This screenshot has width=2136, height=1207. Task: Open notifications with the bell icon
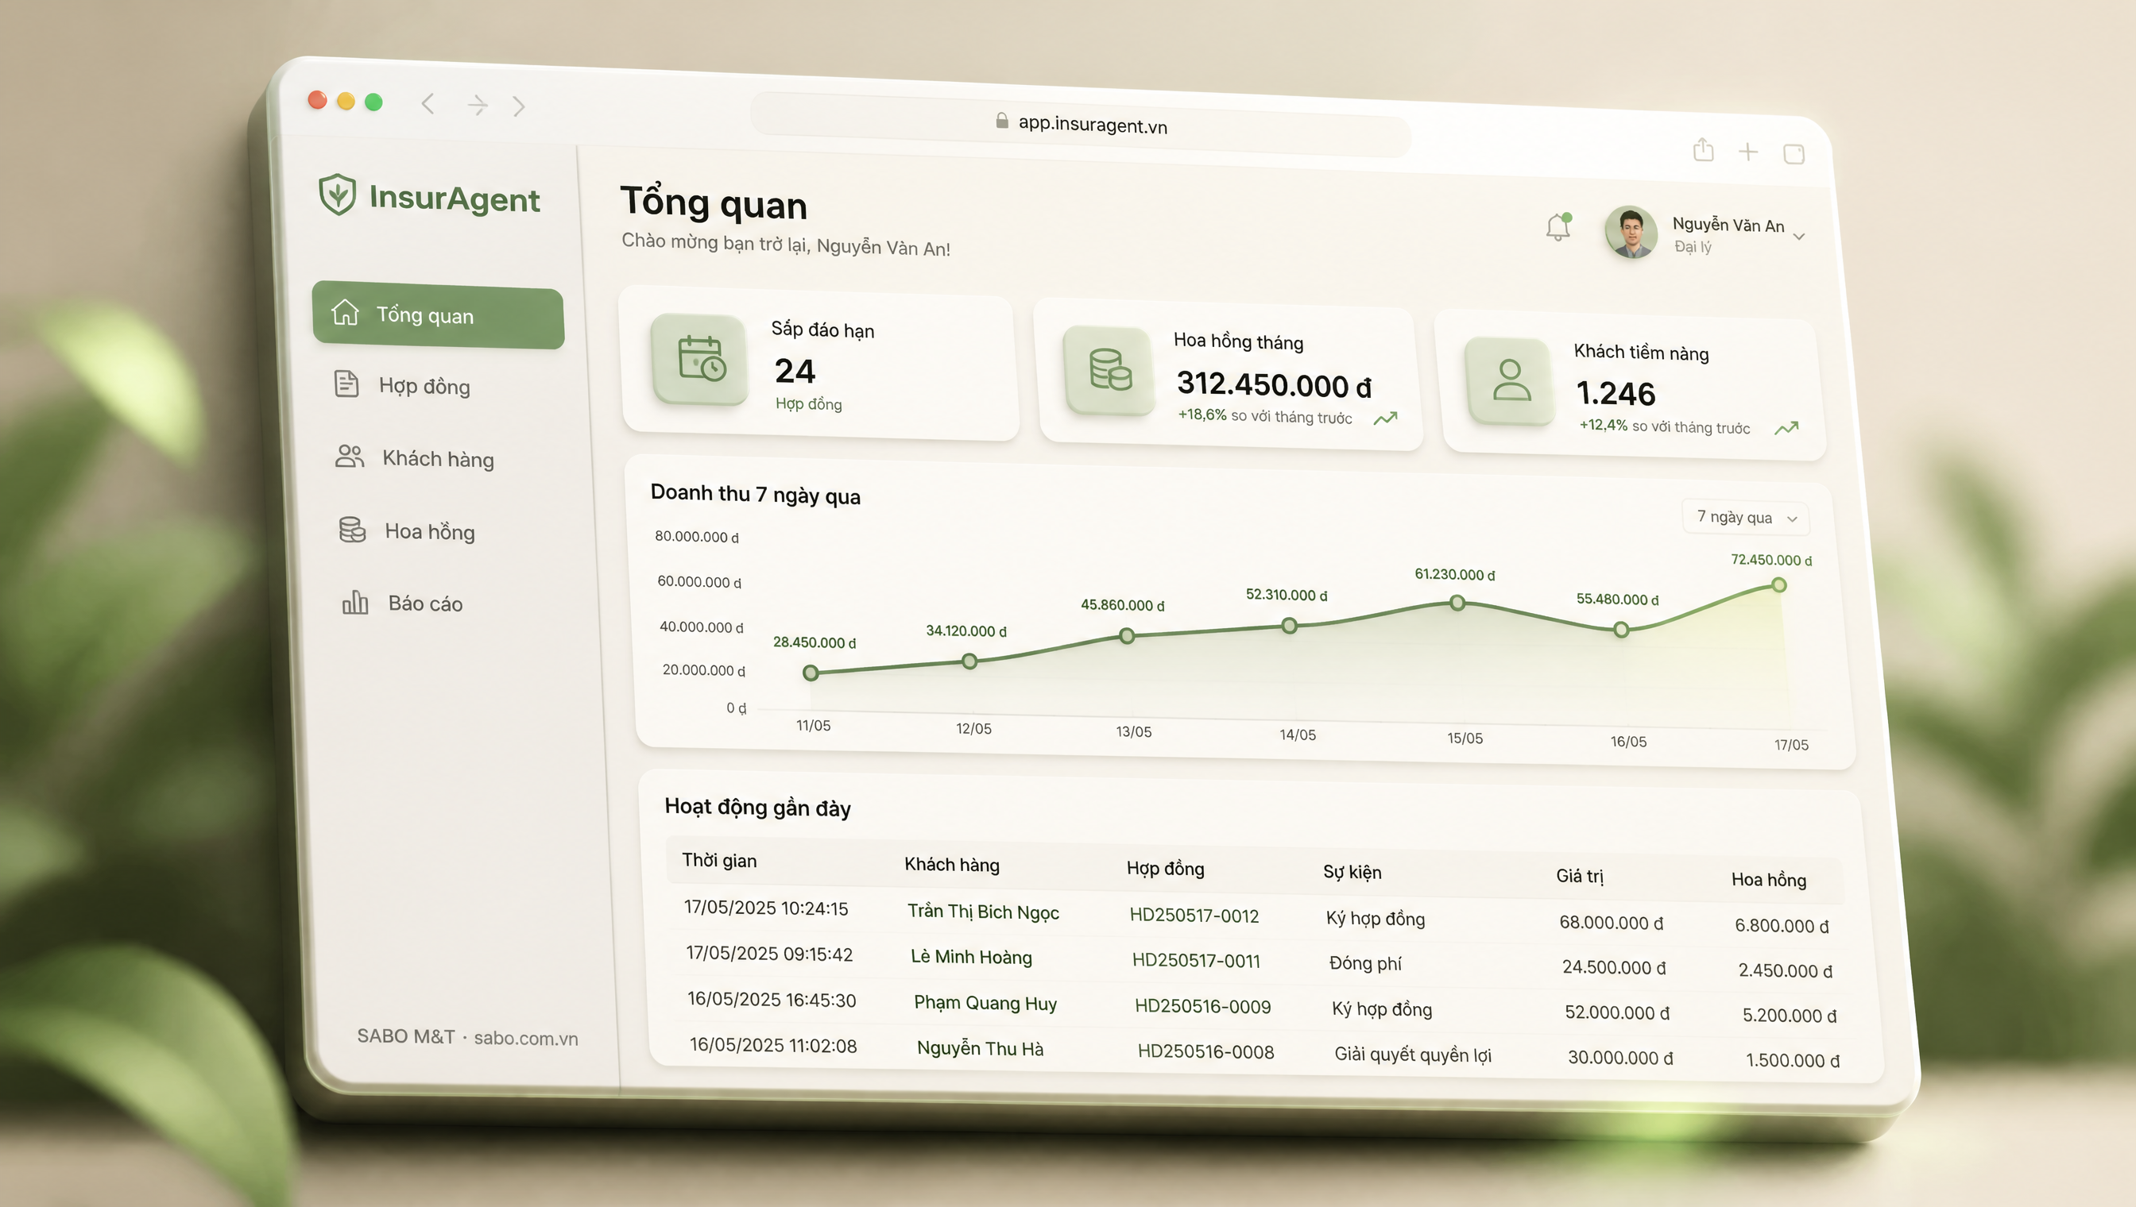pos(1557,226)
